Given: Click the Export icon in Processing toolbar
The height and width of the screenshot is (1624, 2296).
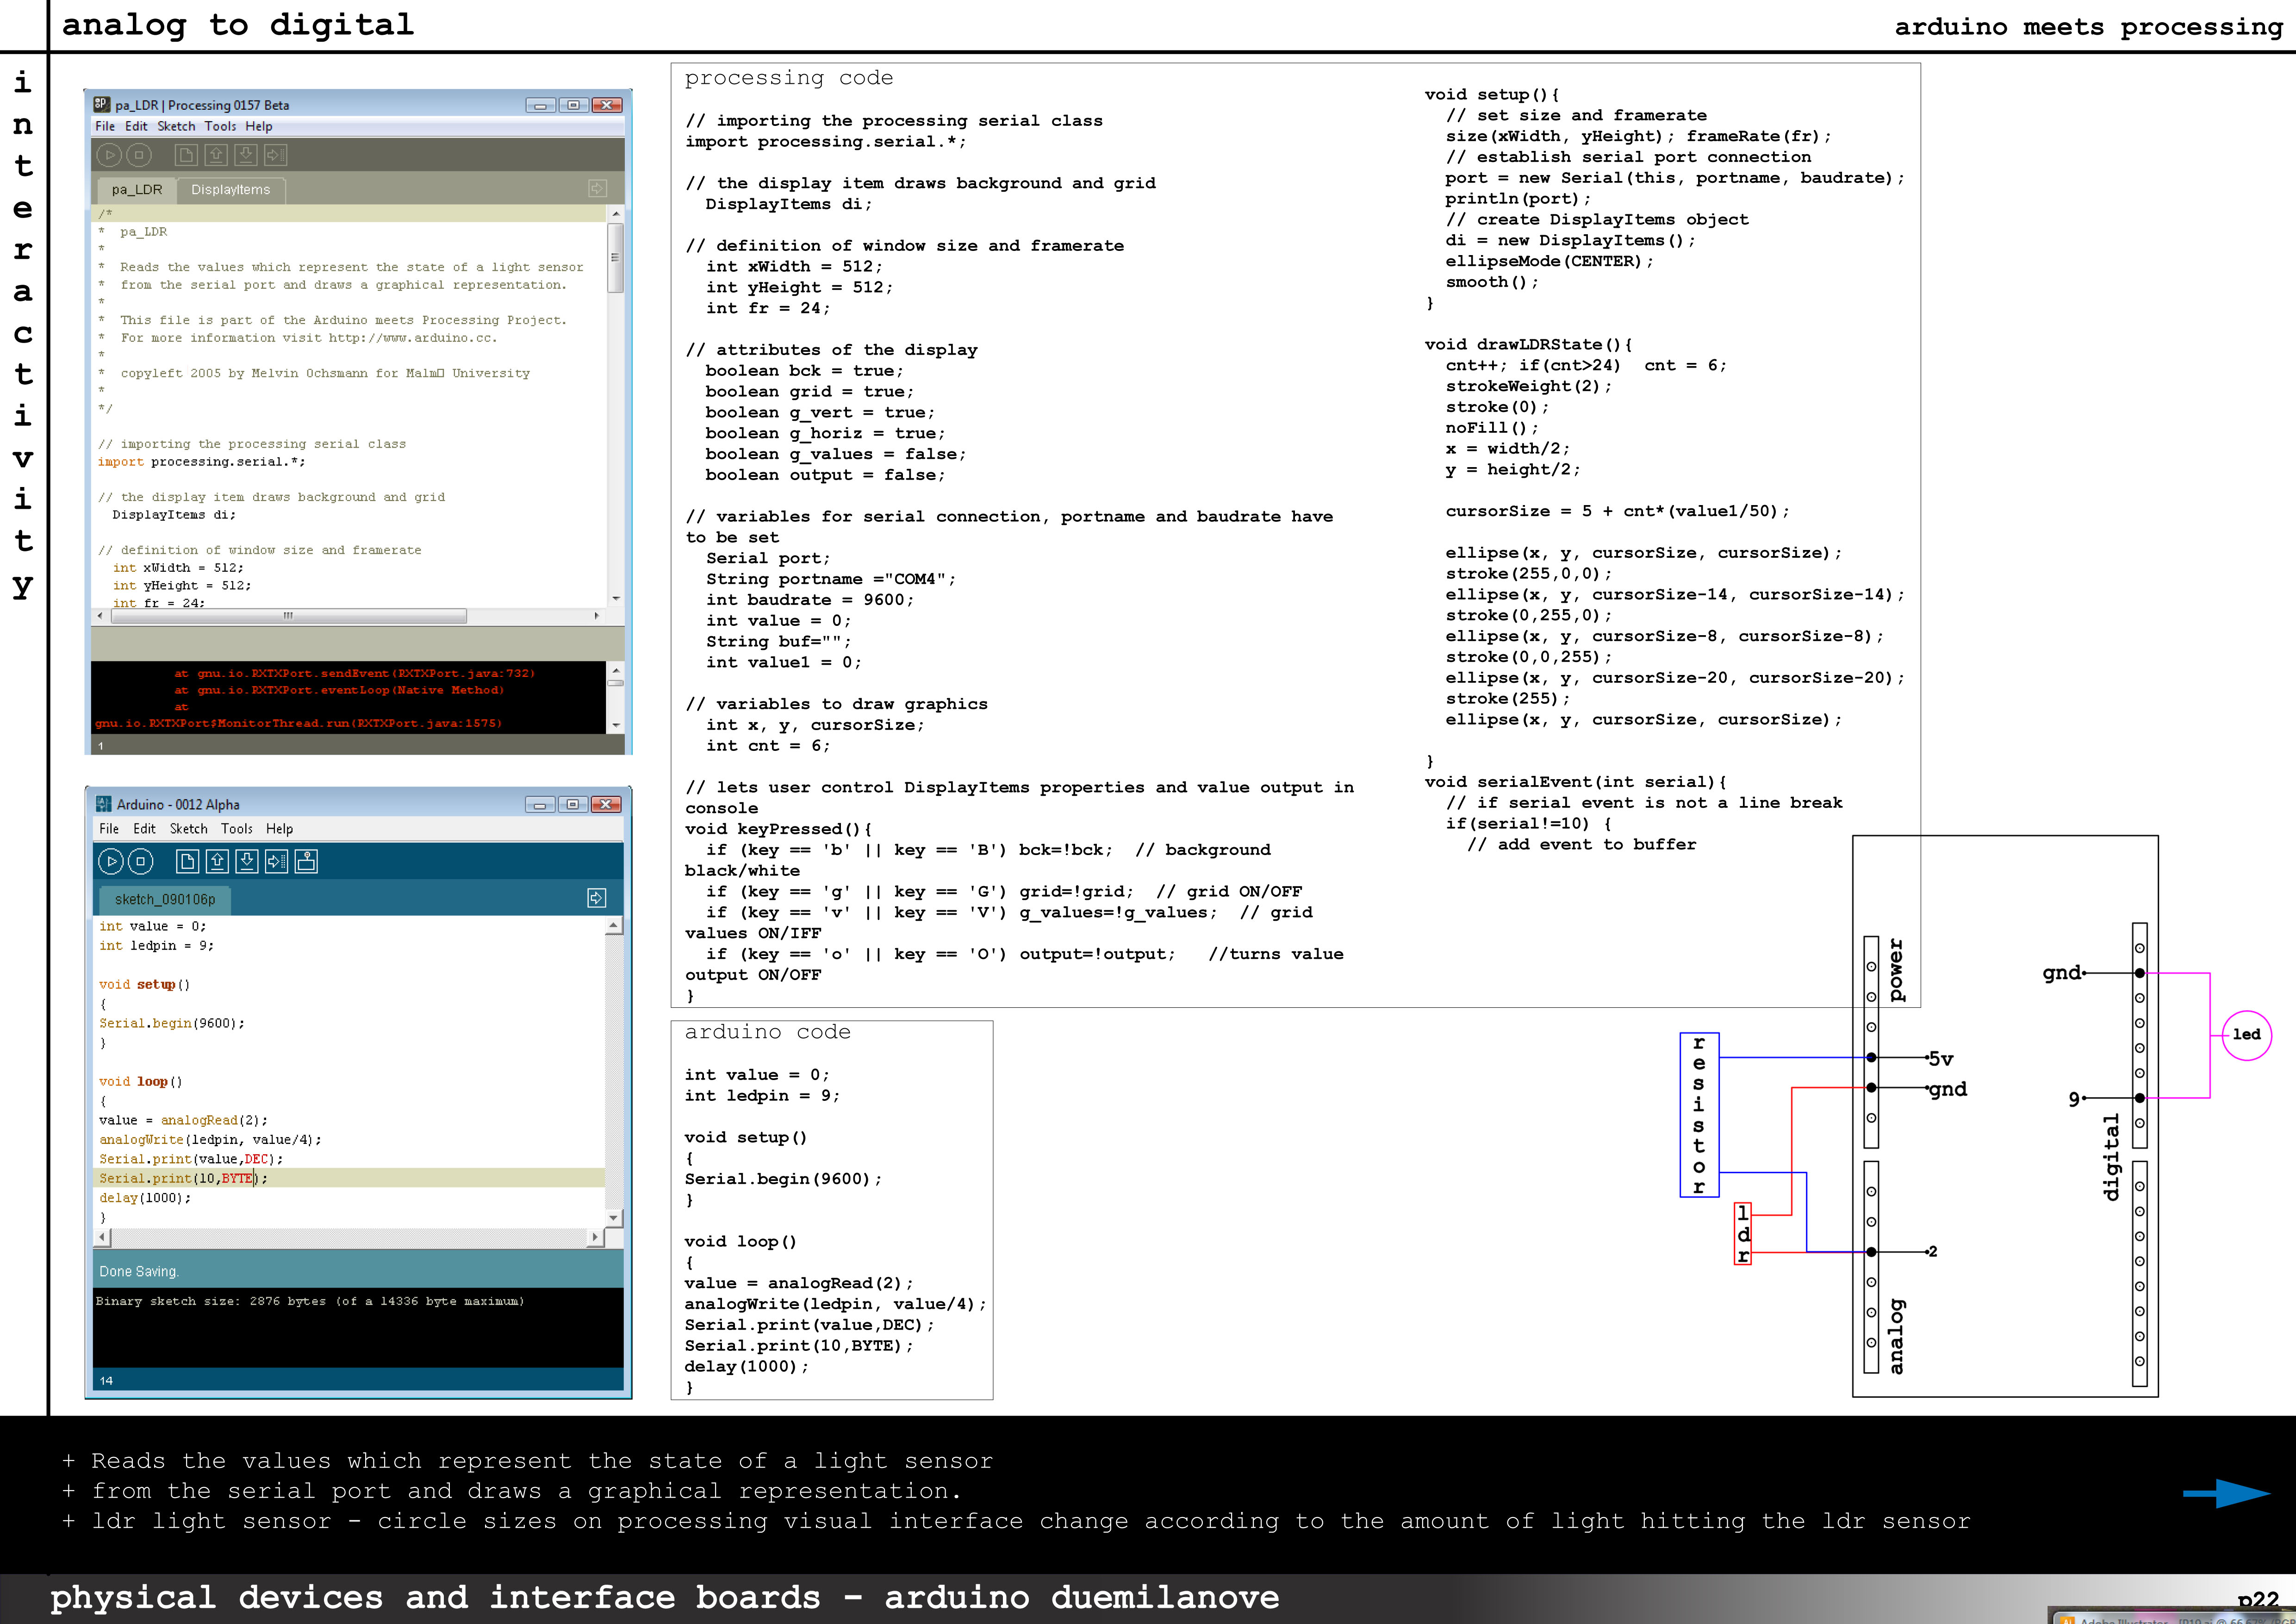Looking at the screenshot, I should pos(276,155).
